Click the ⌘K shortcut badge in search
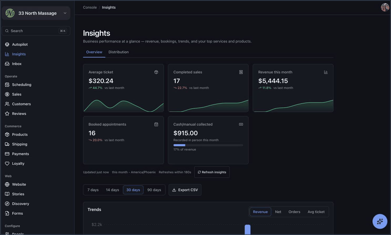Screen dimensions: 391x235 click(63, 31)
